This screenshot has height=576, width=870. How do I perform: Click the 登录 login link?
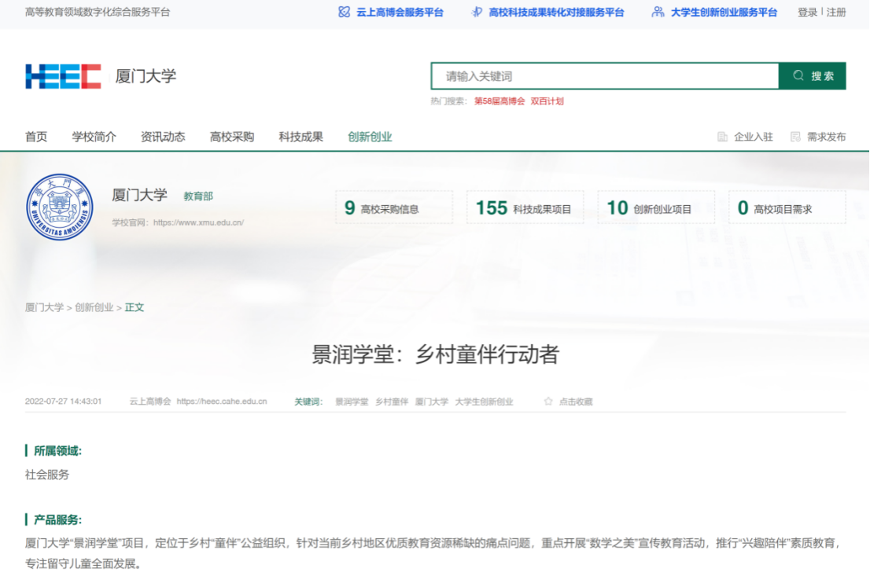click(x=807, y=13)
